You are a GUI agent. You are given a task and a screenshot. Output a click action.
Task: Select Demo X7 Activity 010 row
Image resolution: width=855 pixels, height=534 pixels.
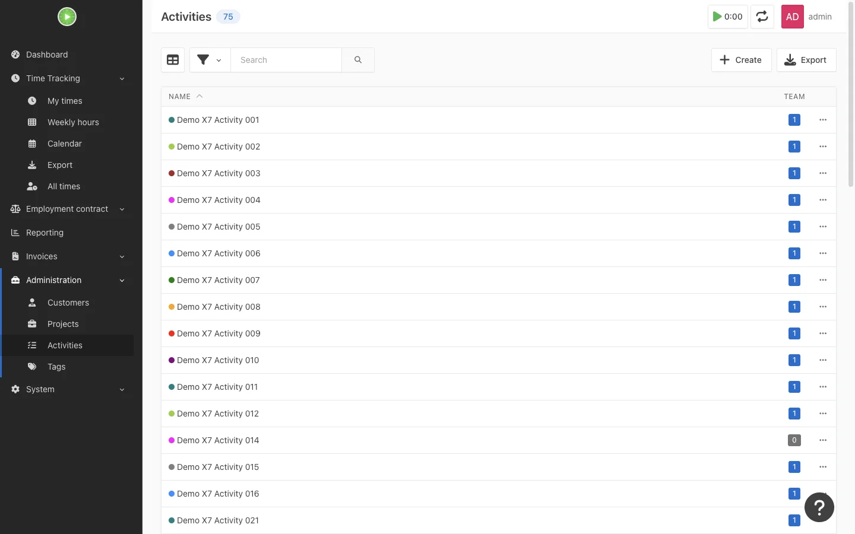pyautogui.click(x=499, y=360)
